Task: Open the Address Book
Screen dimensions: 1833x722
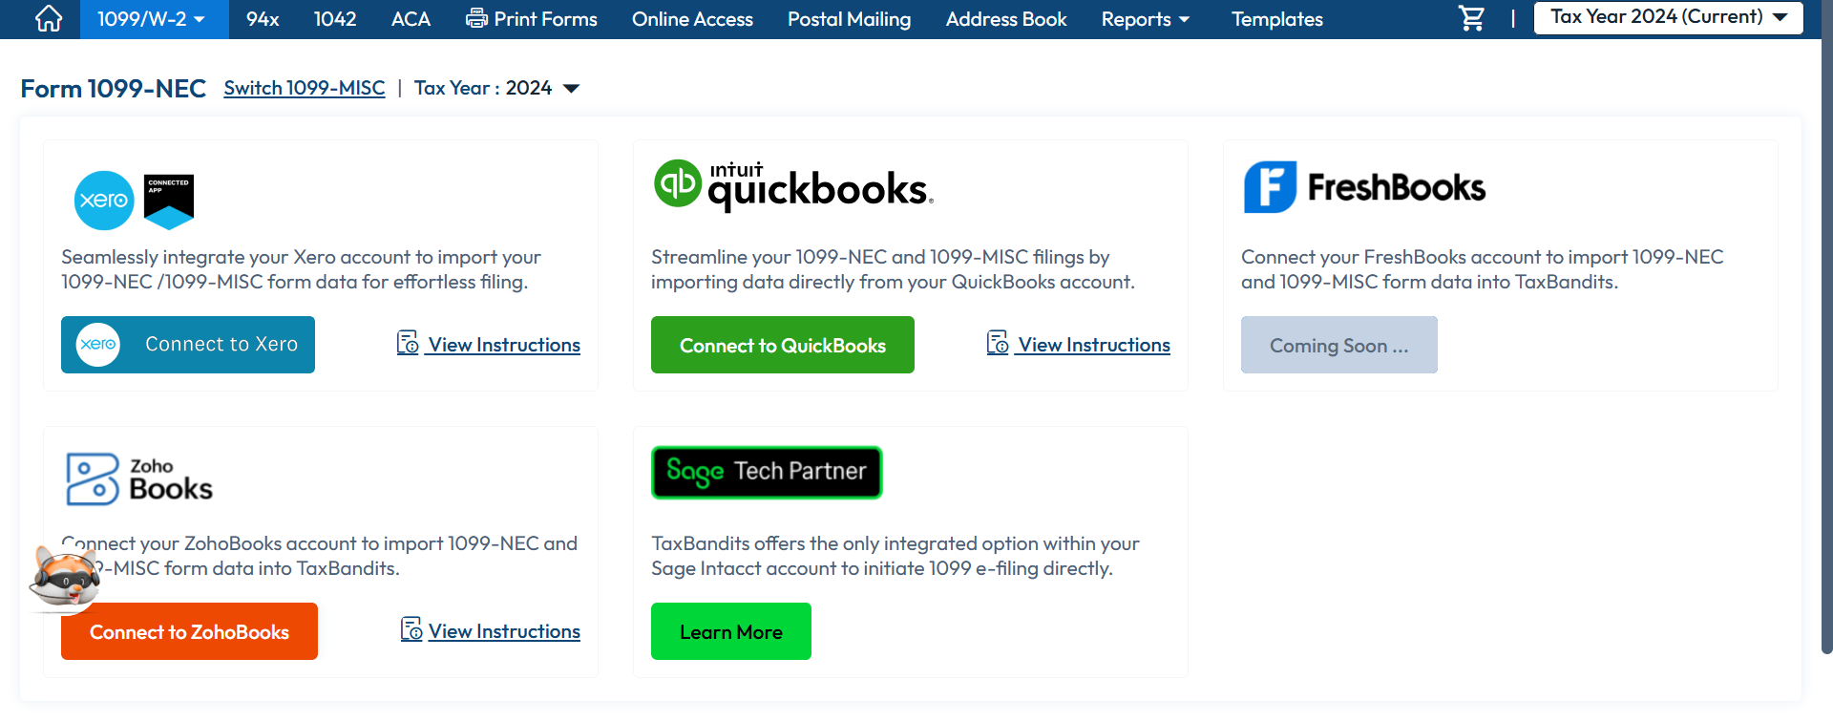Action: (x=1006, y=19)
